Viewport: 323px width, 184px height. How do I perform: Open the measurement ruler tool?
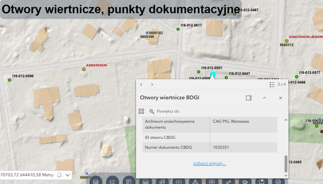228,181
